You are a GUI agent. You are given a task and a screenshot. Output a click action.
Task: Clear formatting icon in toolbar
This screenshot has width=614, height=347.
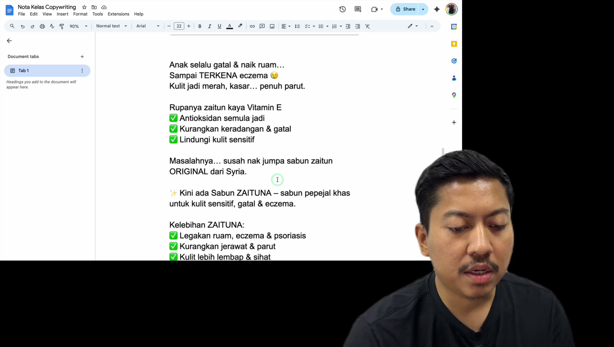coord(367,26)
